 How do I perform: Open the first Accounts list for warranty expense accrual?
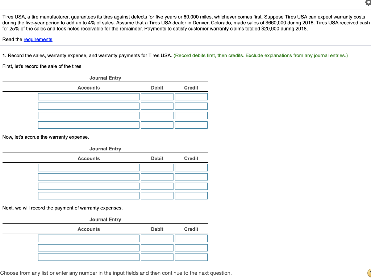point(88,167)
